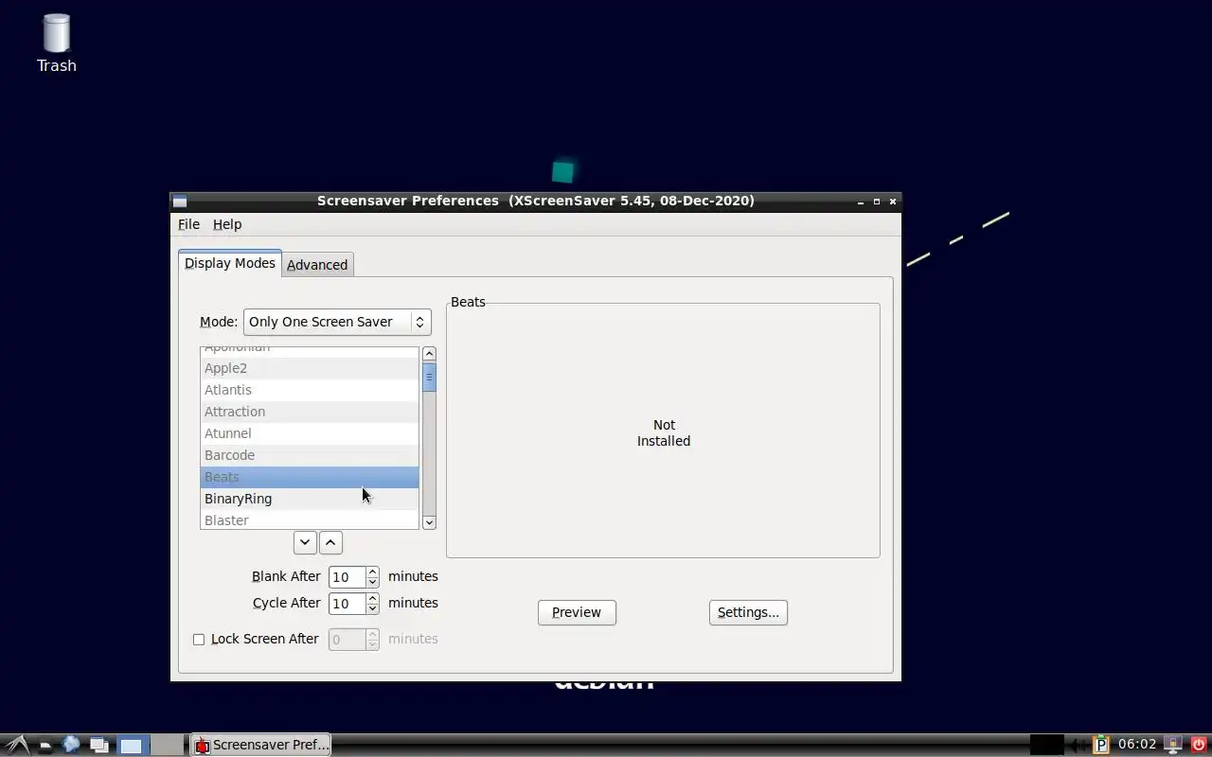Open the Mode dropdown

pyautogui.click(x=337, y=322)
